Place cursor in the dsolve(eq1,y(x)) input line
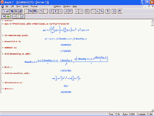The width and height of the screenshot is (154, 116). [16, 35]
